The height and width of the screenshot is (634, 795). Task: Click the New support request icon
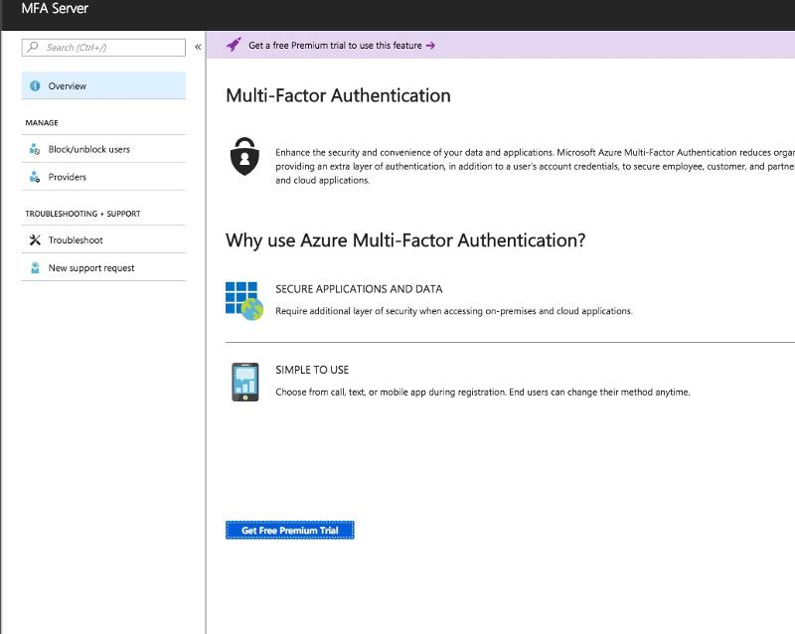(35, 267)
